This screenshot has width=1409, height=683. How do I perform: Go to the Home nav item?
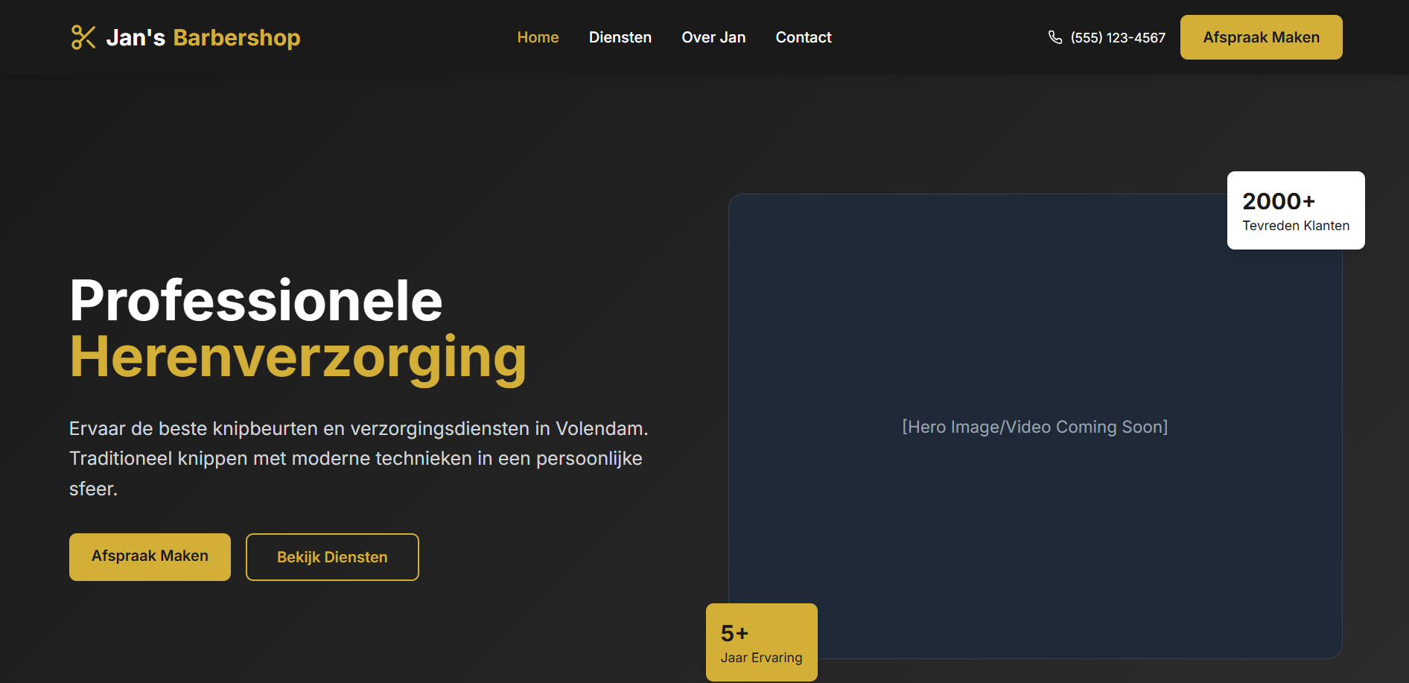point(538,37)
